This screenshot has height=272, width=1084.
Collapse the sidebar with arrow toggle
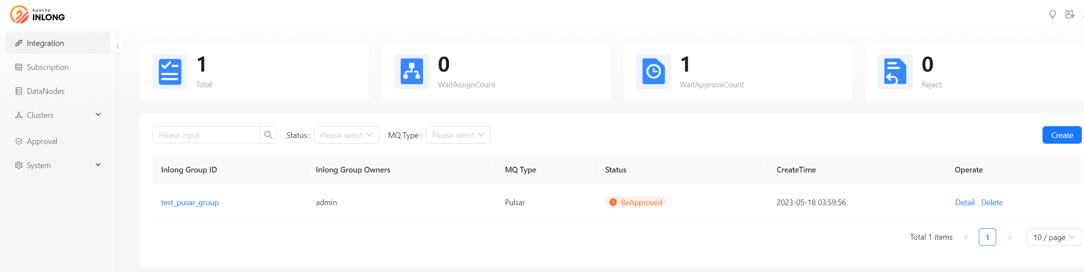(117, 46)
